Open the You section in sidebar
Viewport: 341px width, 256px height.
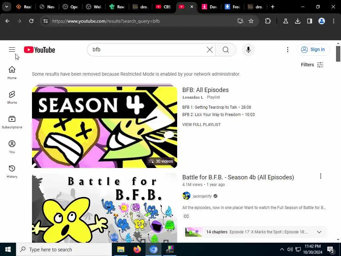click(x=12, y=147)
